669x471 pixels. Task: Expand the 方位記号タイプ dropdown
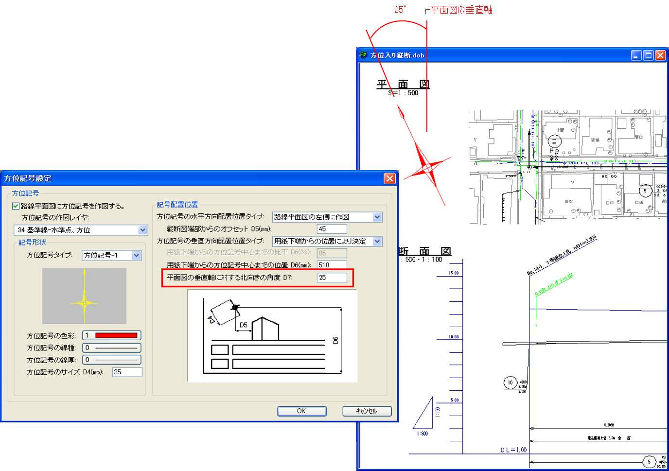click(136, 255)
